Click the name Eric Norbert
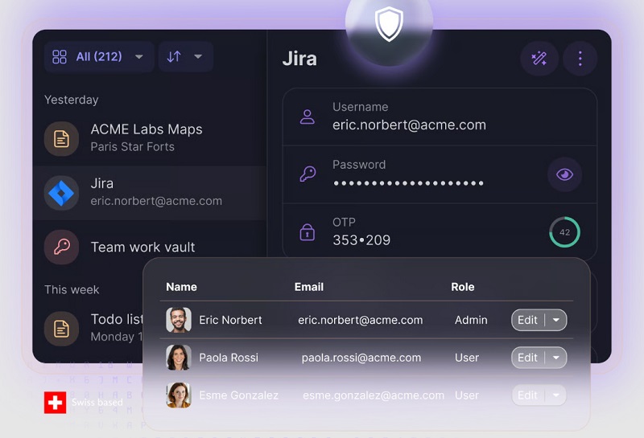Image resolution: width=644 pixels, height=438 pixels. 230,321
